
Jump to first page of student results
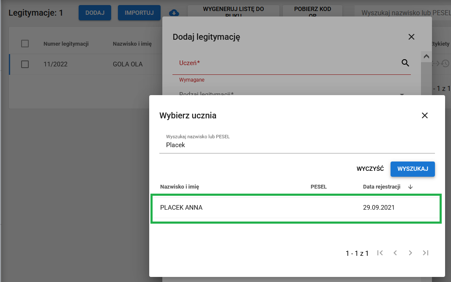pos(380,252)
